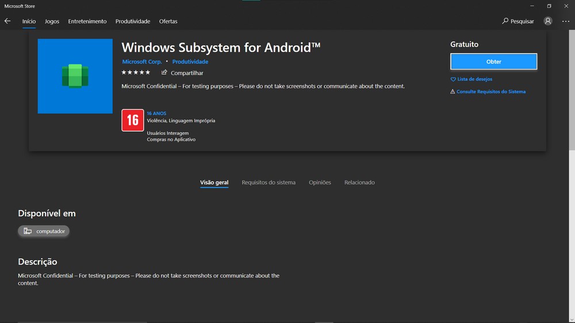Click the Gratuito price label
Viewport: 575px width, 323px height.
pyautogui.click(x=464, y=44)
